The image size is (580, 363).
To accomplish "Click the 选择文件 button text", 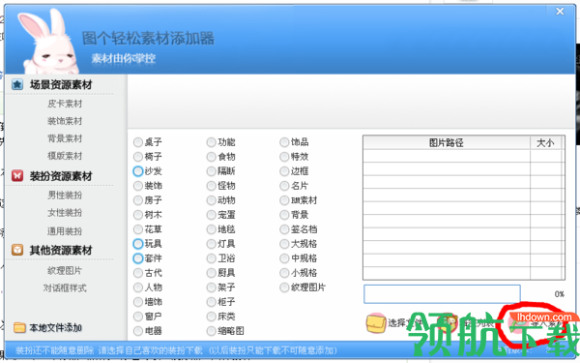I will (x=405, y=323).
